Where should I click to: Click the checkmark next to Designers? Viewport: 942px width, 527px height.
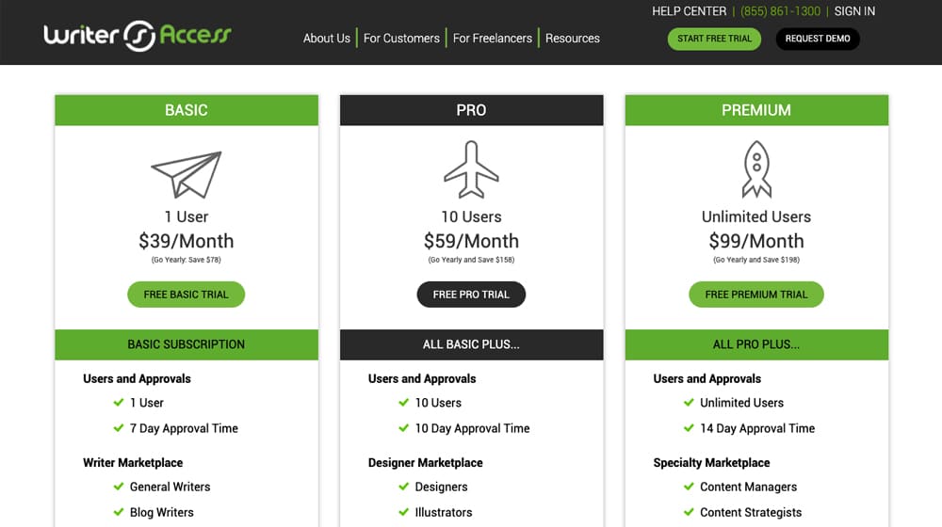pyautogui.click(x=404, y=487)
